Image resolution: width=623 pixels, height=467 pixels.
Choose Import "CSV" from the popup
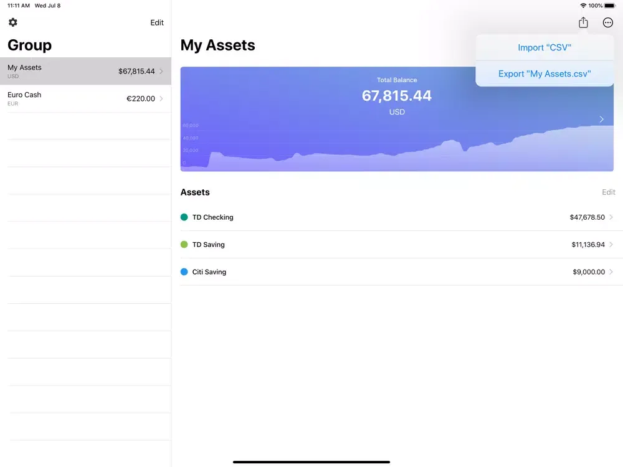click(x=545, y=47)
